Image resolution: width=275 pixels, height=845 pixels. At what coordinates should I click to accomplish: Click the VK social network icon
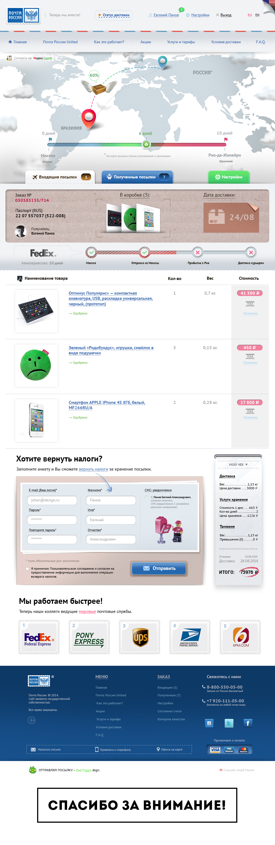pyautogui.click(x=209, y=723)
